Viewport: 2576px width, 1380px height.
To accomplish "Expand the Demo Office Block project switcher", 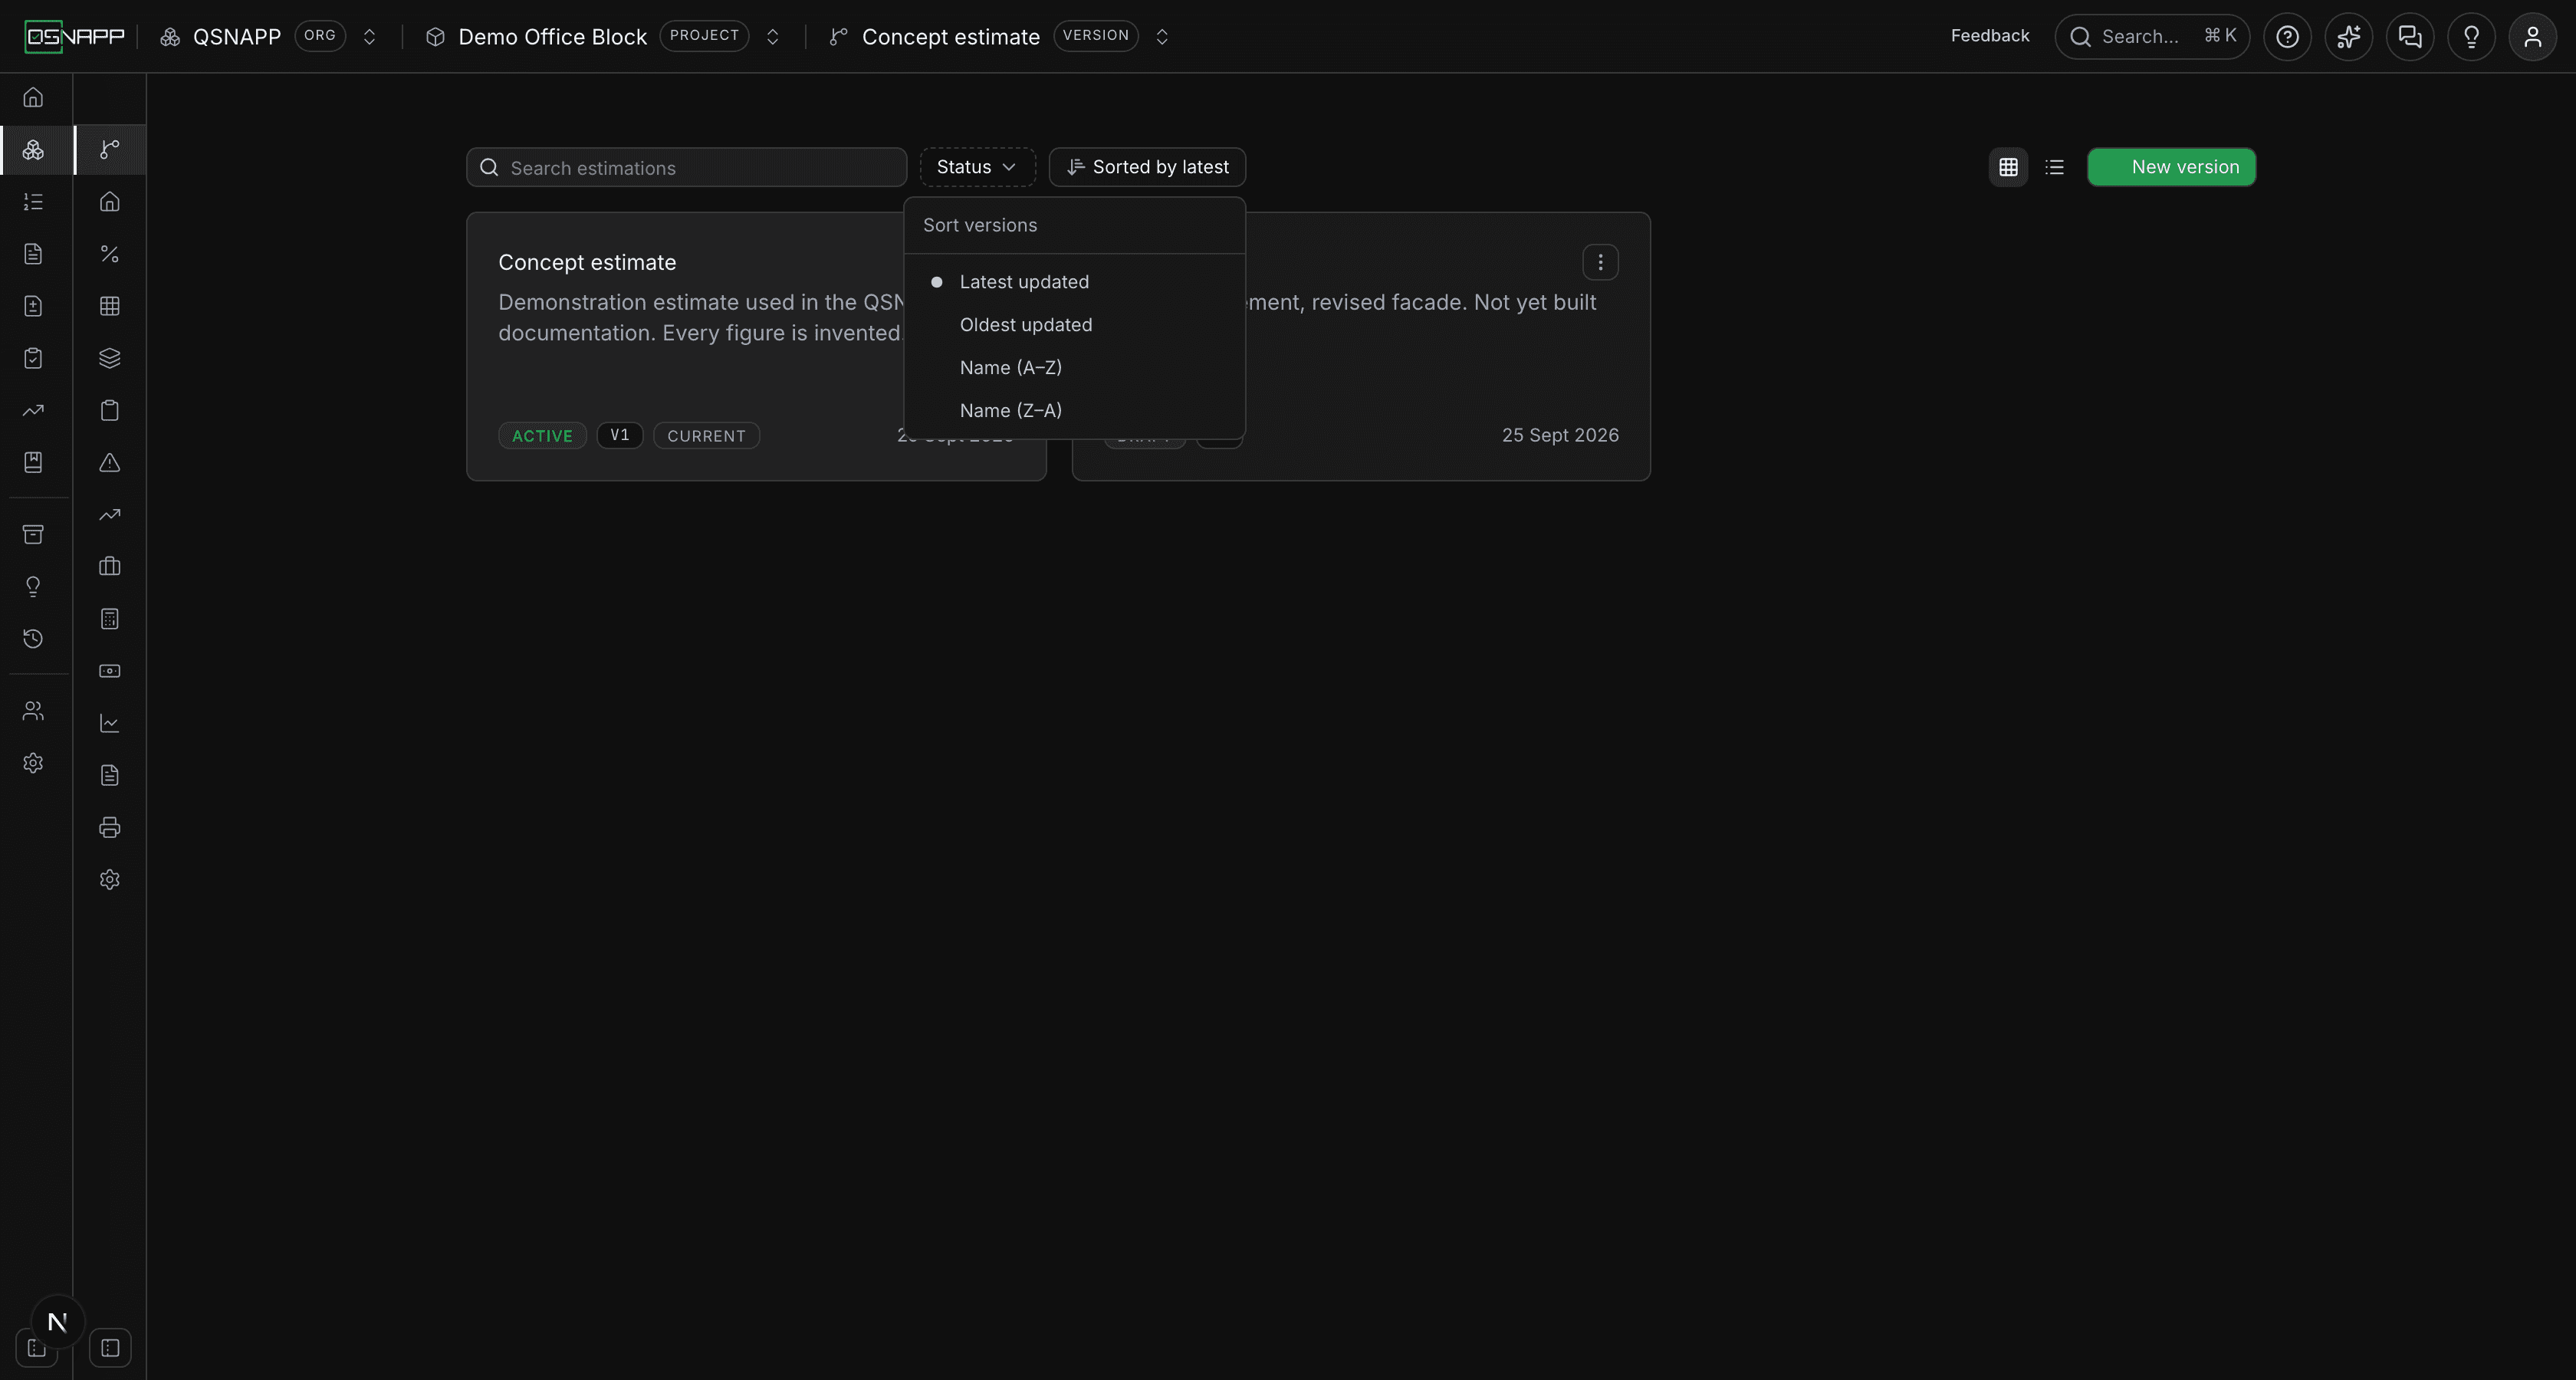I will pos(772,37).
